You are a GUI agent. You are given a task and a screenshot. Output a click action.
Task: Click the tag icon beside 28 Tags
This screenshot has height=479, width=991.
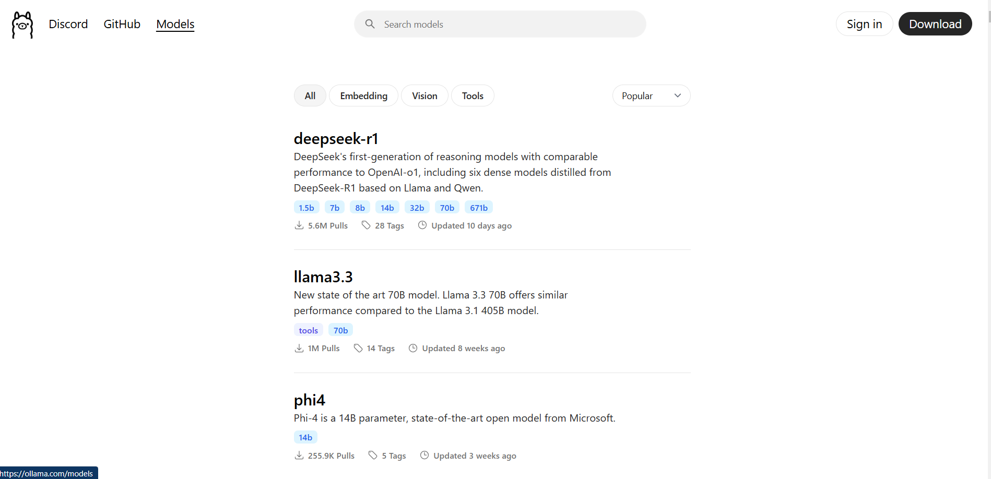pos(366,225)
